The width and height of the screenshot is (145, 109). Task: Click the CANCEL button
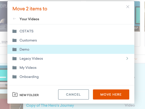pos(74,94)
